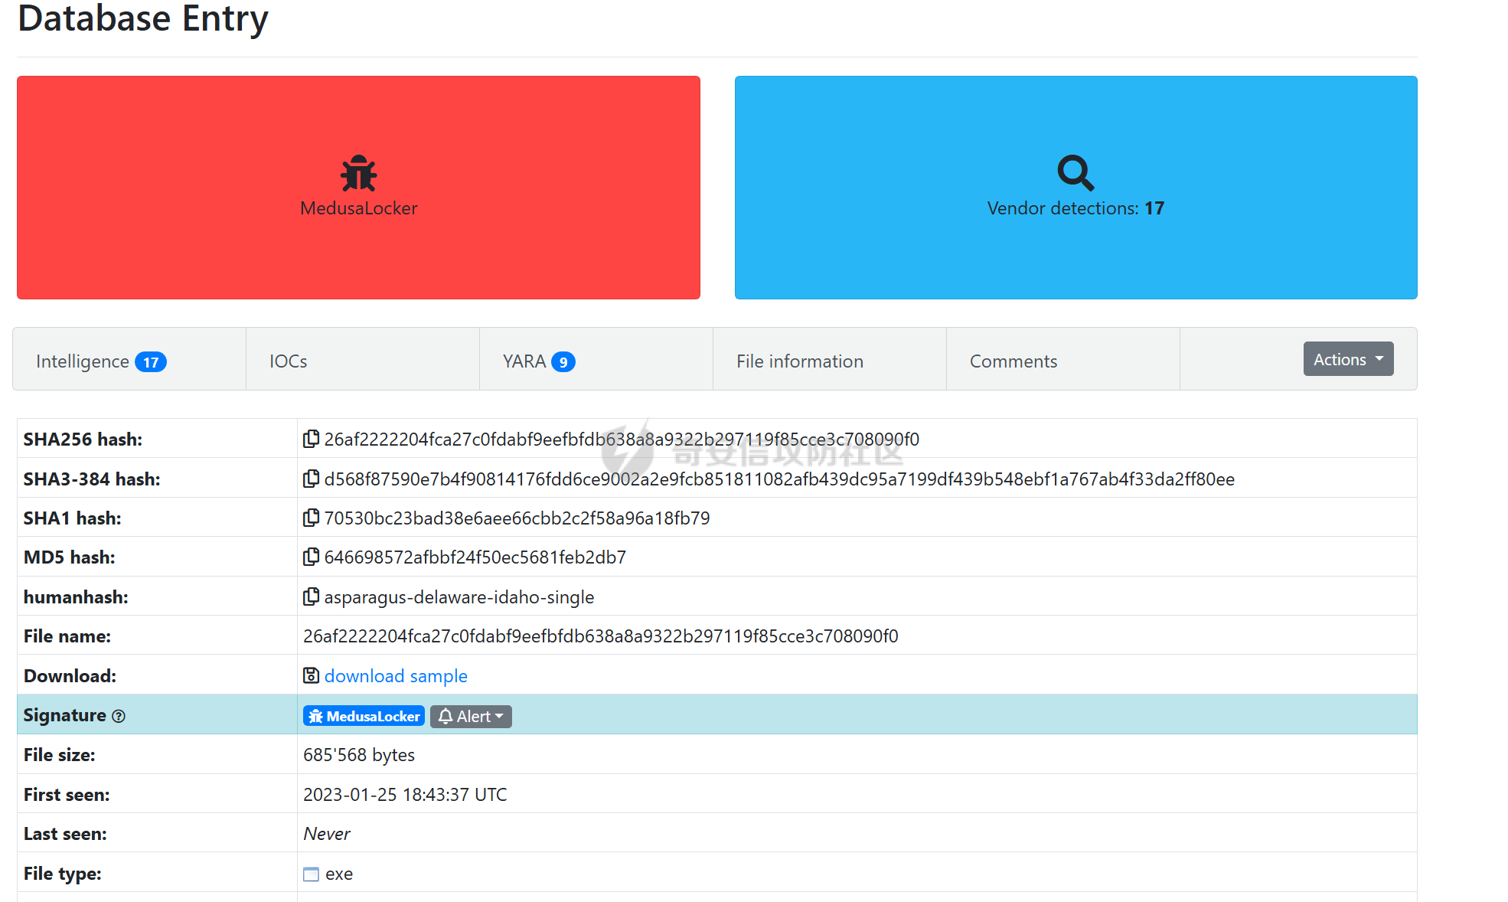Click the First seen timestamp 2023-01-25
1508x902 pixels.
pos(405,795)
